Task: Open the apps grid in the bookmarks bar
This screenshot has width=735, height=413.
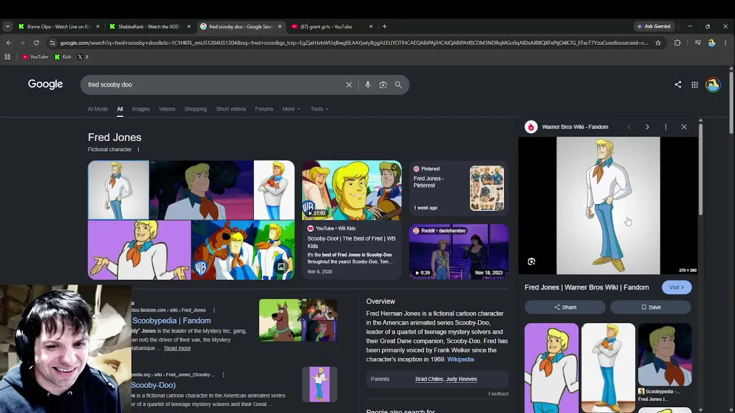Action: pos(7,57)
